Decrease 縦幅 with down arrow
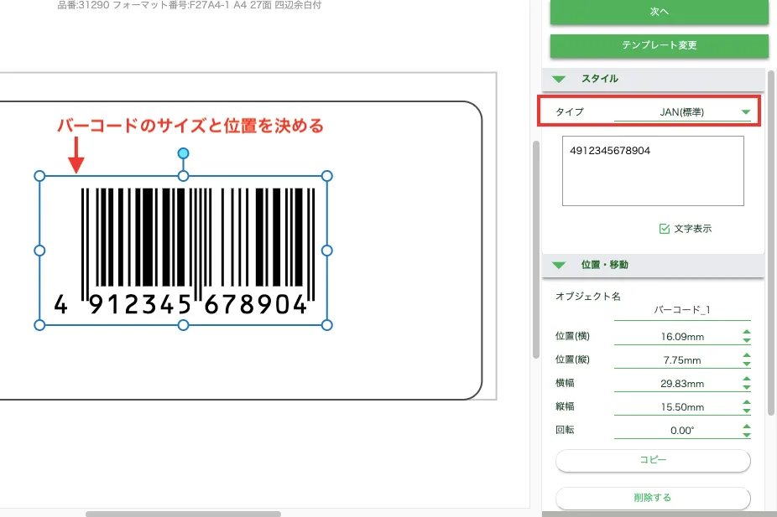 click(747, 411)
